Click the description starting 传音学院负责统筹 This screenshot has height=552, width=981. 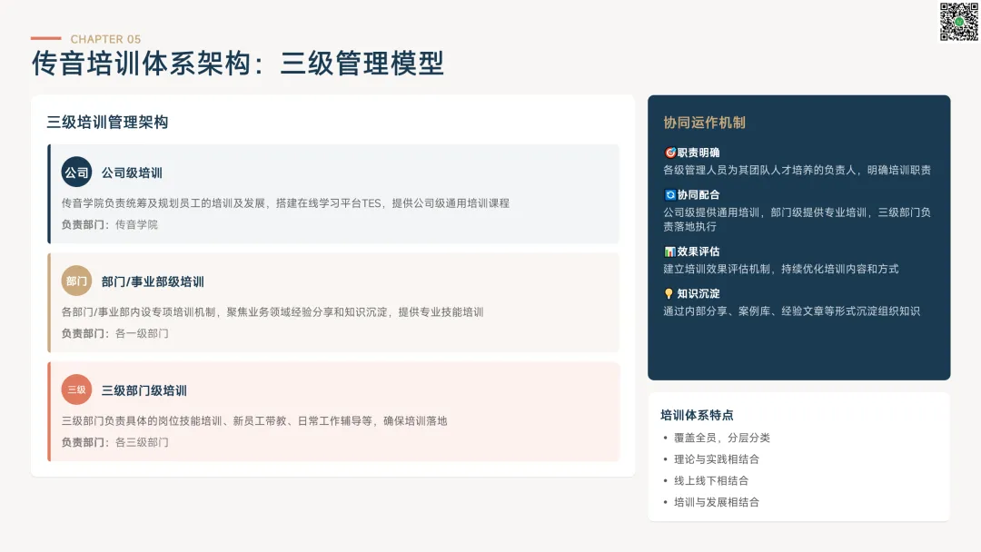coord(285,203)
